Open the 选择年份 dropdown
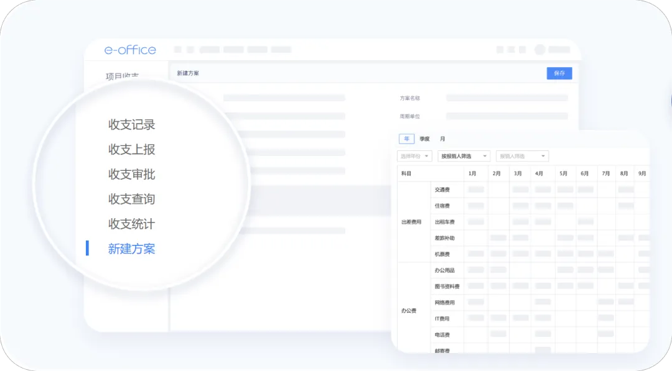This screenshot has height=371, width=672. pyautogui.click(x=414, y=157)
